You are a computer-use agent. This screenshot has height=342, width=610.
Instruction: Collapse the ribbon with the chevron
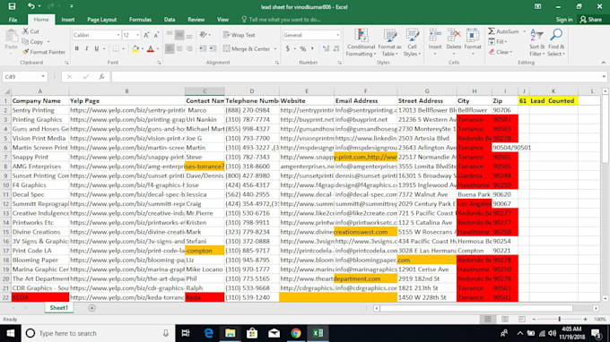[x=603, y=63]
